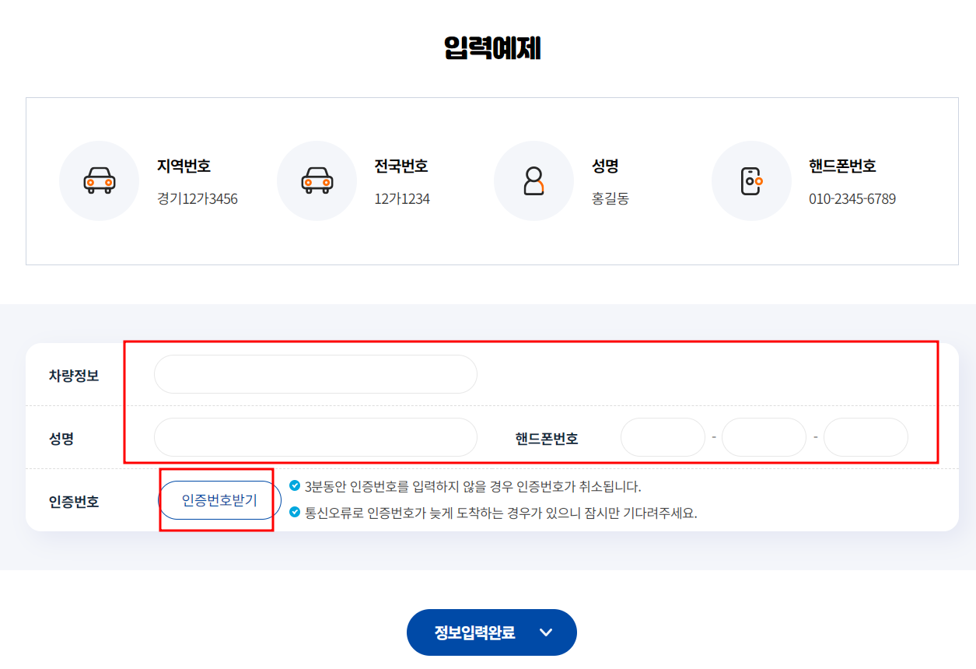Screen dimensions: 976x669
Task: Click the last phone number segment field
Action: [x=865, y=437]
